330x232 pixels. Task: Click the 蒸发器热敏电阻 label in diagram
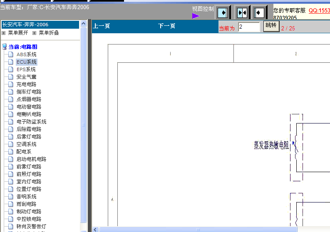click(271, 145)
